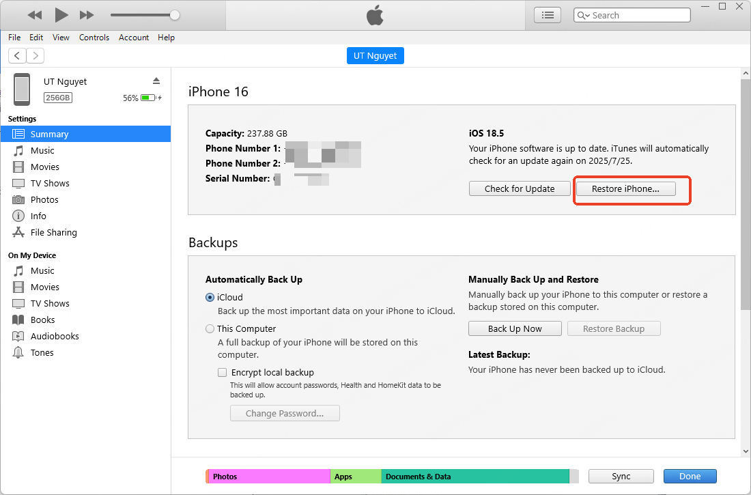This screenshot has width=751, height=495.
Task: Click the volume slider knob
Action: [x=175, y=15]
